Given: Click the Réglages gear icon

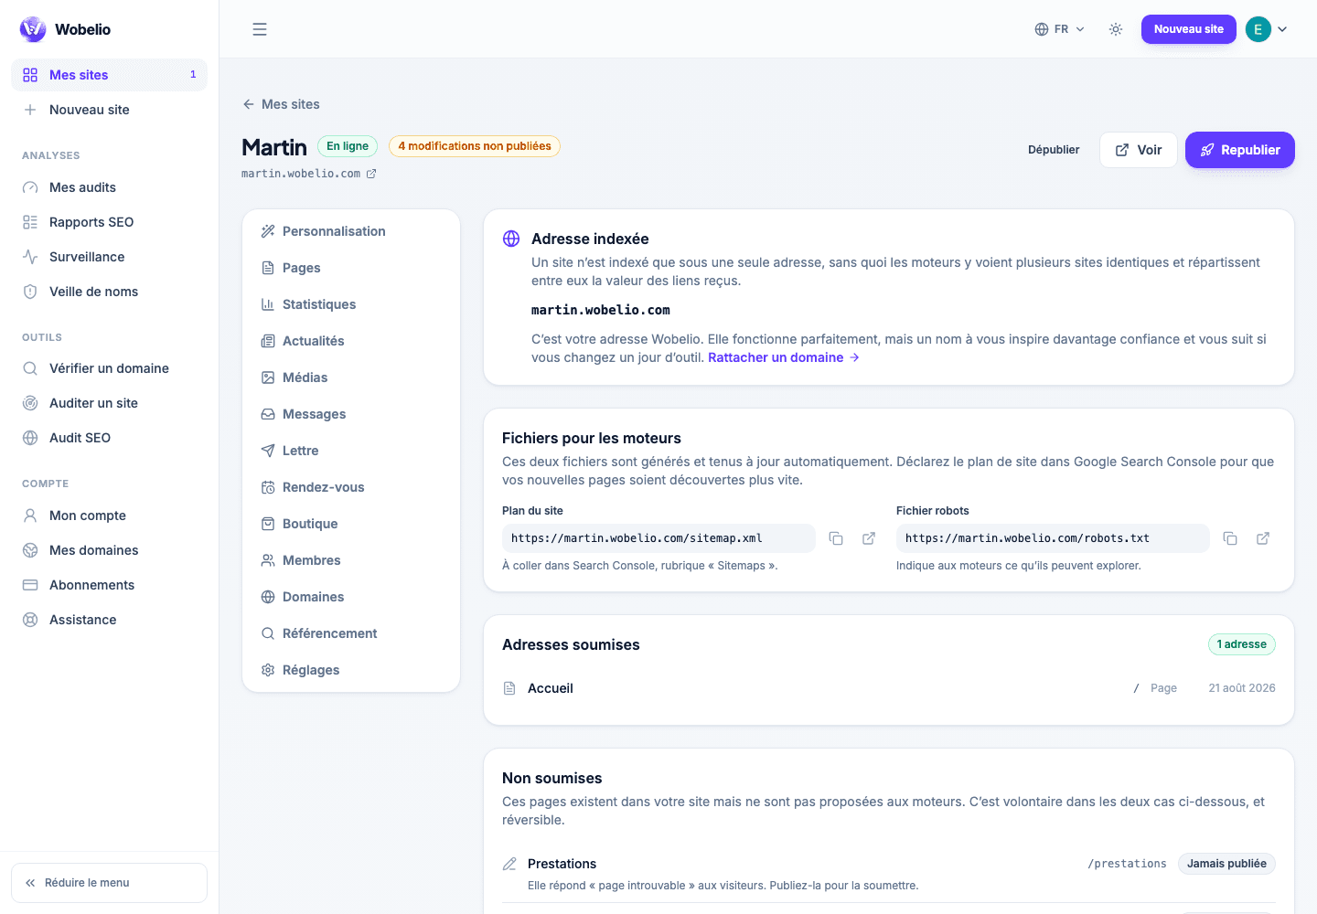Looking at the screenshot, I should pos(268,670).
